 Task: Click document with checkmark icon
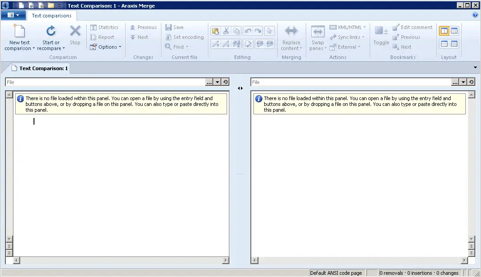tap(248, 44)
